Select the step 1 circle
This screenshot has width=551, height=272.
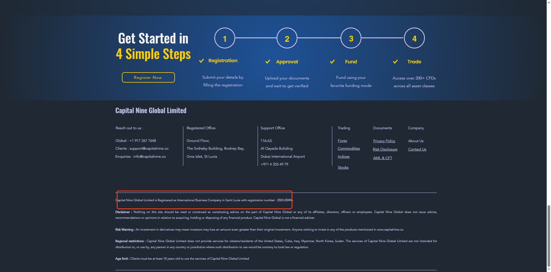tap(225, 38)
